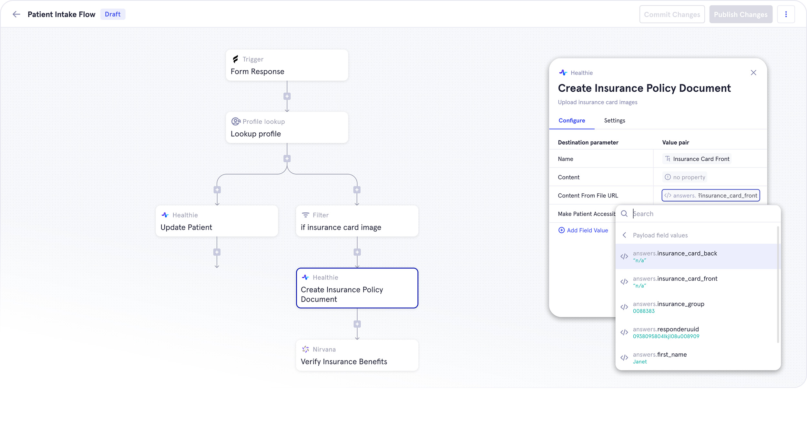Select the Configure tab

pos(572,120)
